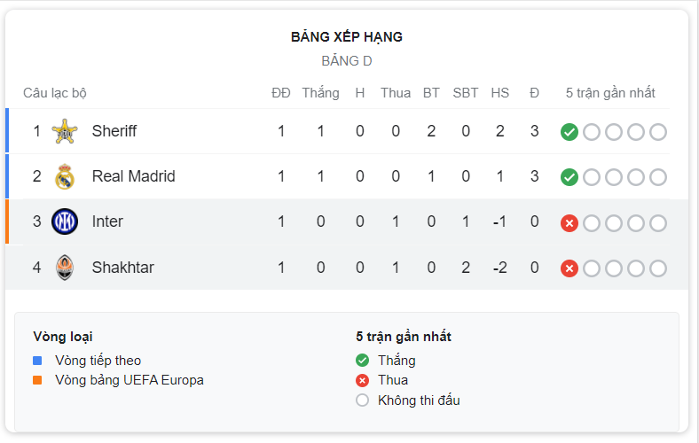Click the blue Vòng tiếp theo swatch
Screen dimensions: 699x443
tap(37, 361)
